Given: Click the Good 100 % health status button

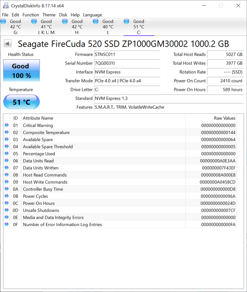Looking at the screenshot, I should tap(21, 70).
